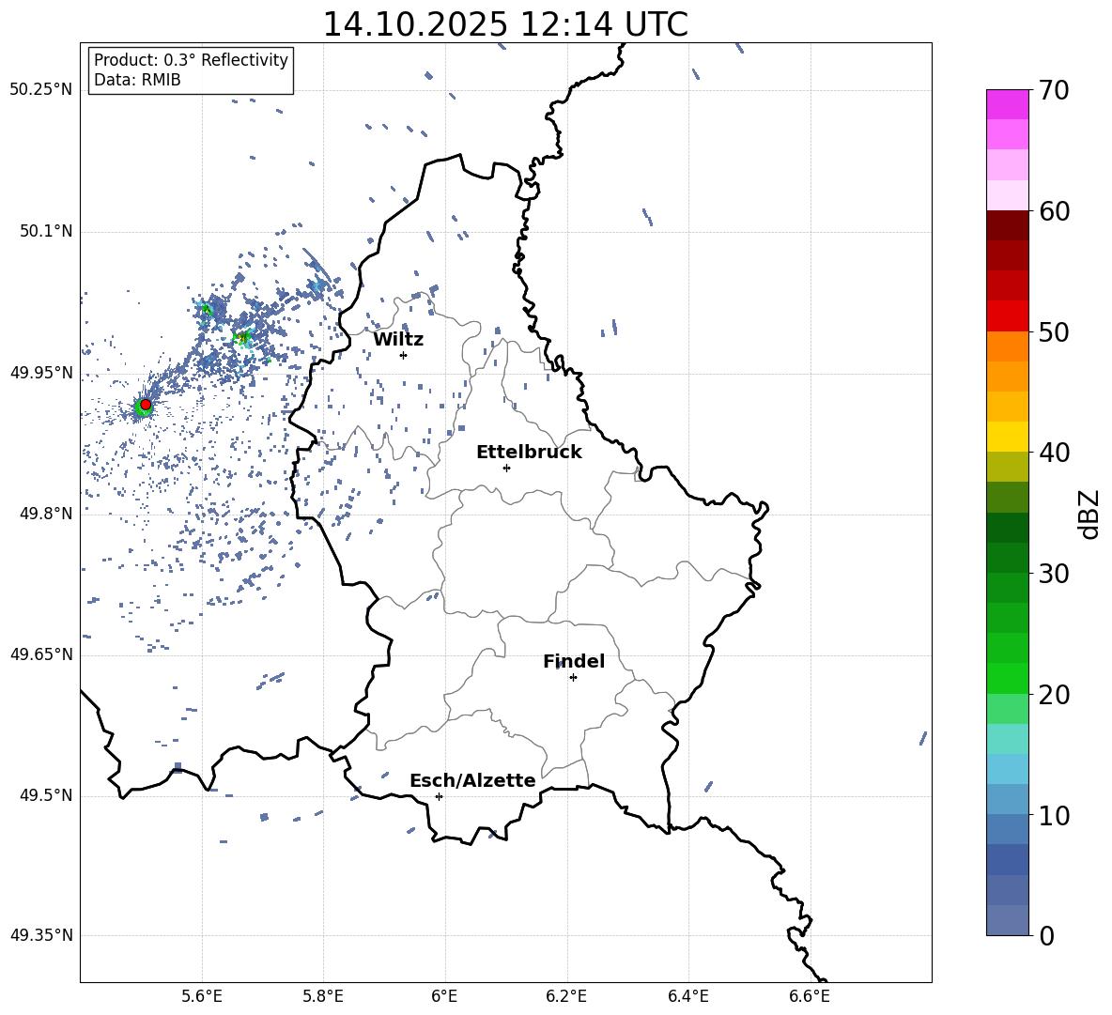Click the Wiltz city label
Viewport: 1112px width, 1015px height.
click(398, 340)
